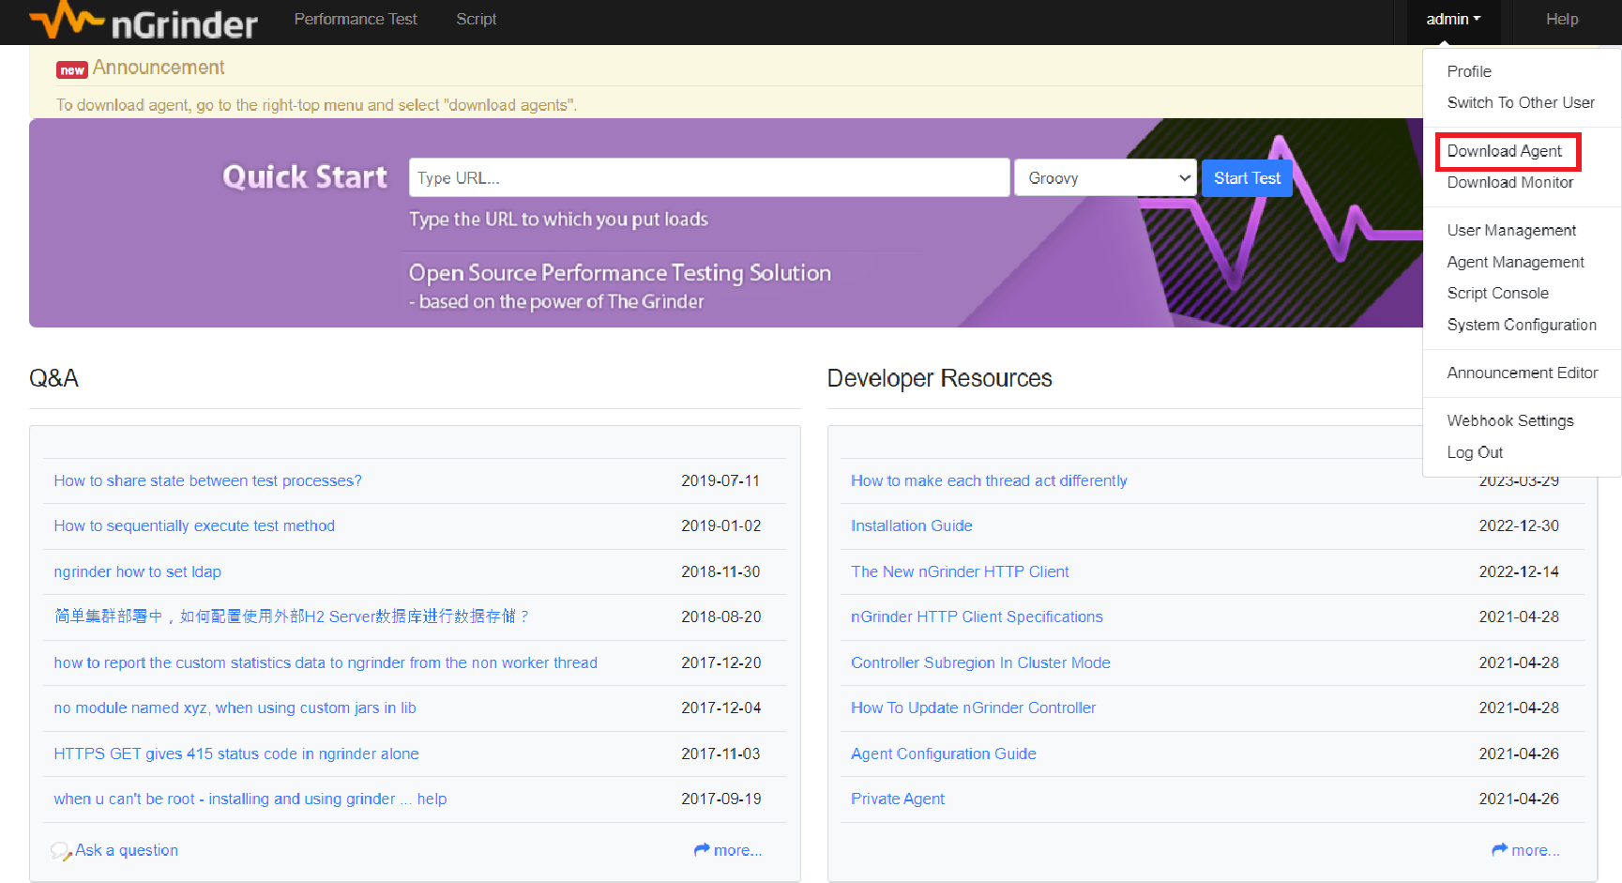Focus the Type URL input field
1622x883 pixels.
[709, 177]
